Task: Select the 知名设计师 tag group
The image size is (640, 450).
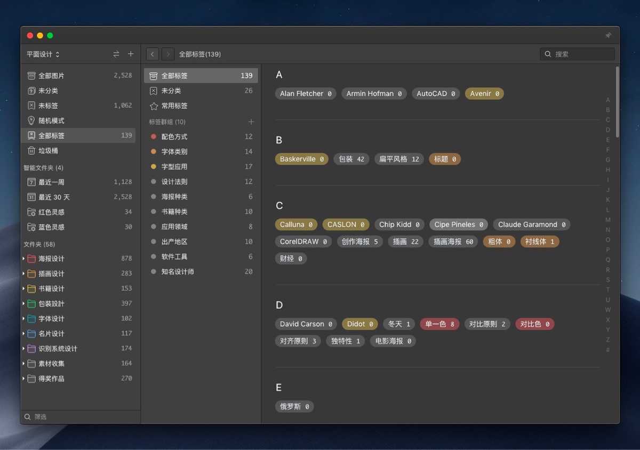Action: 178,271
